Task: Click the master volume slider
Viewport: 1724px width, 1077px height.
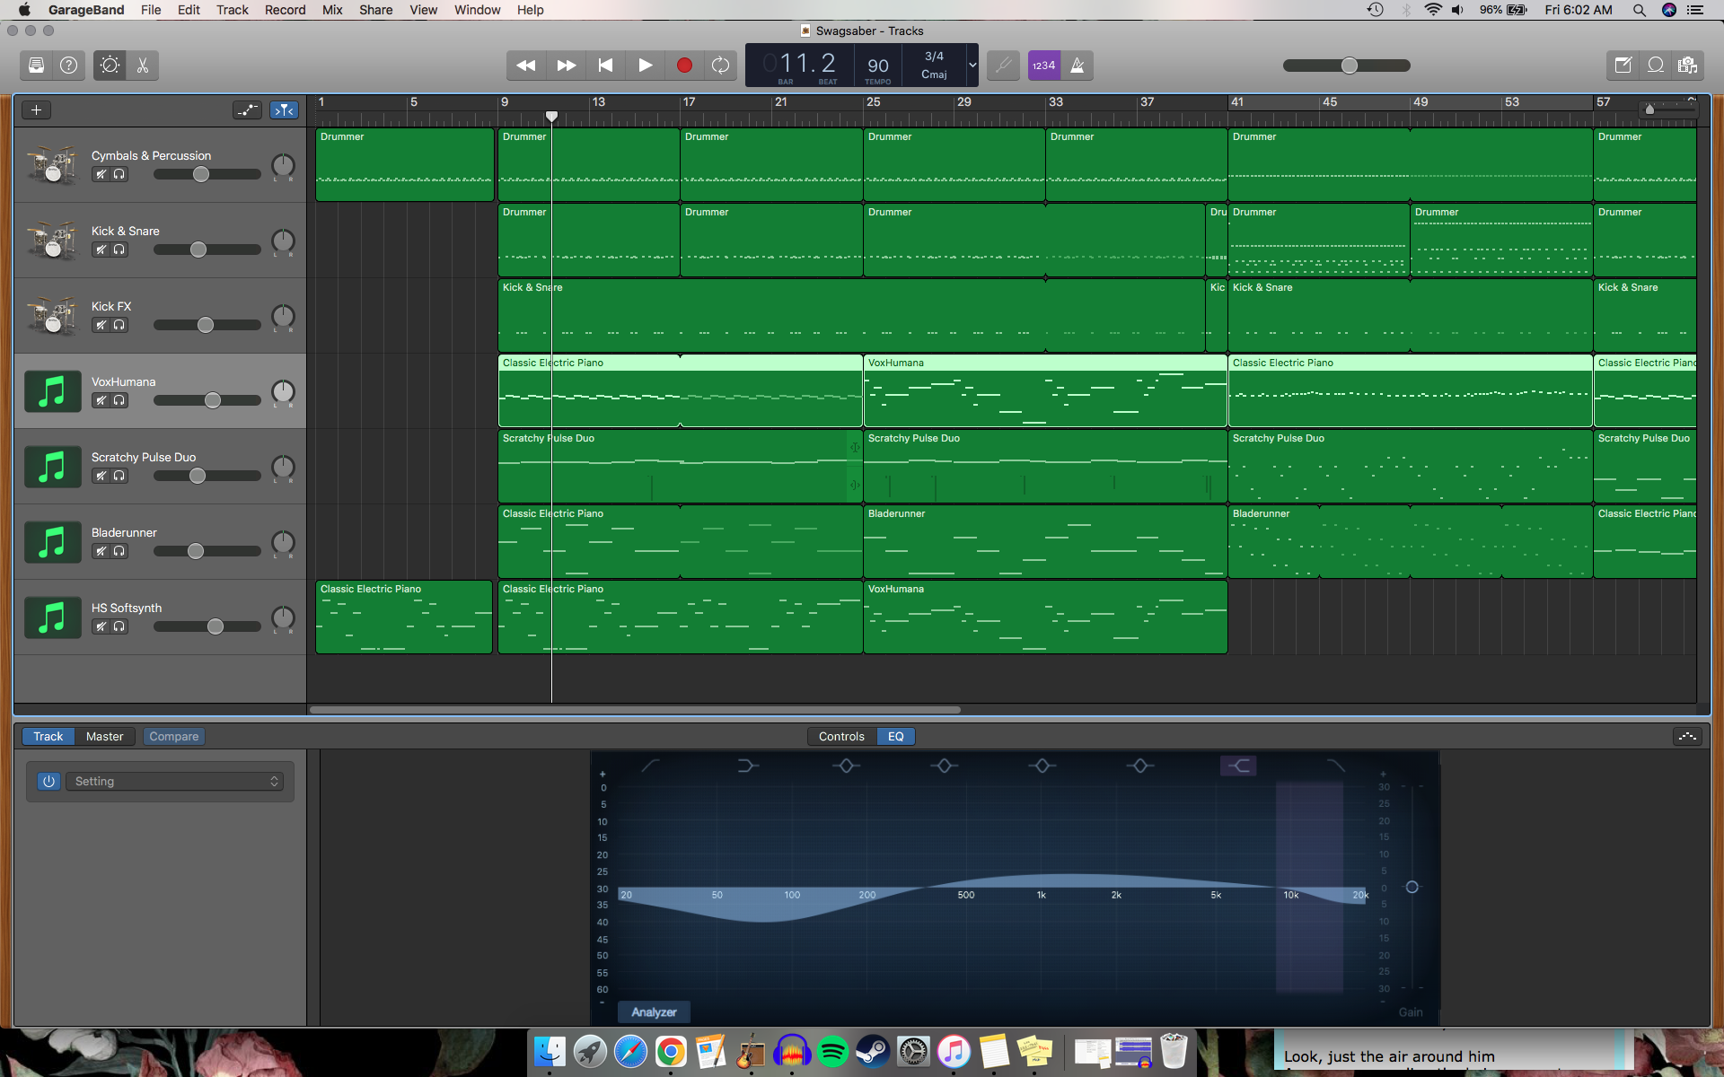Action: [x=1347, y=66]
